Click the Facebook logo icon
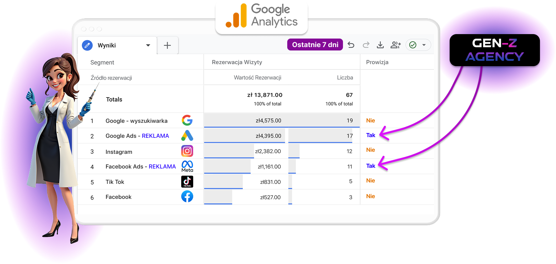This screenshot has height=264, width=556. pos(187,196)
